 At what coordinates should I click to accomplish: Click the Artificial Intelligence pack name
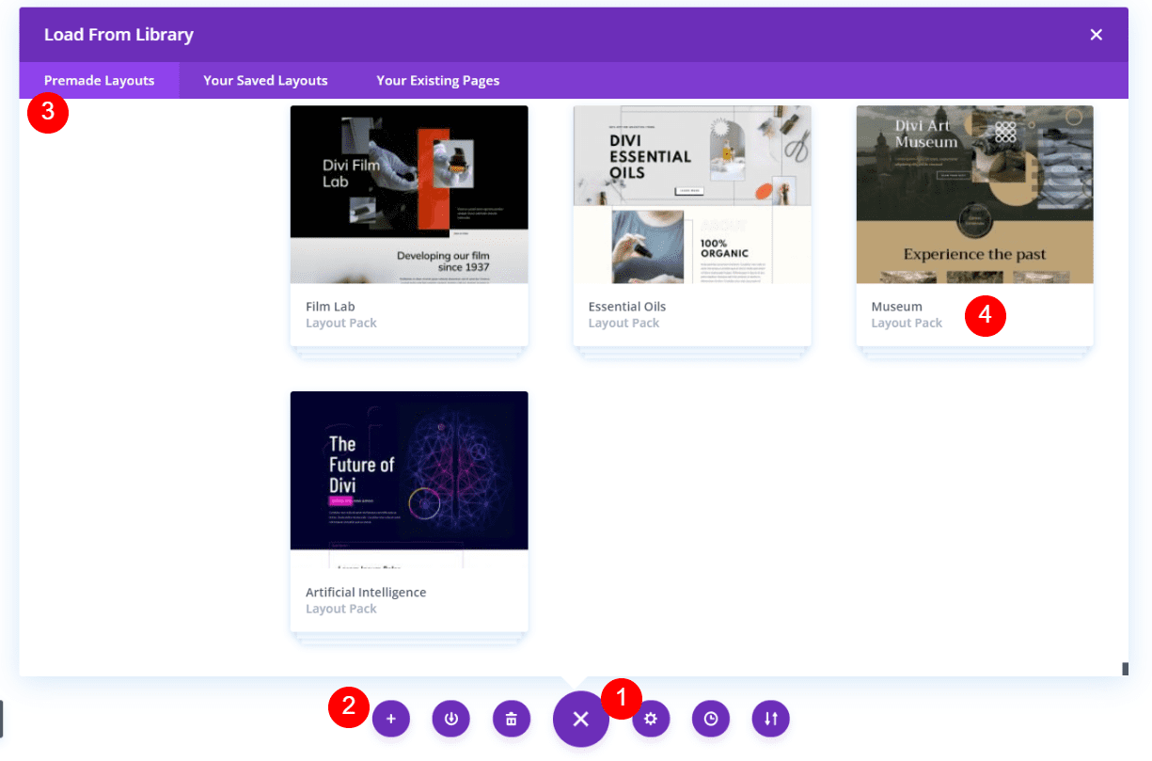(366, 592)
